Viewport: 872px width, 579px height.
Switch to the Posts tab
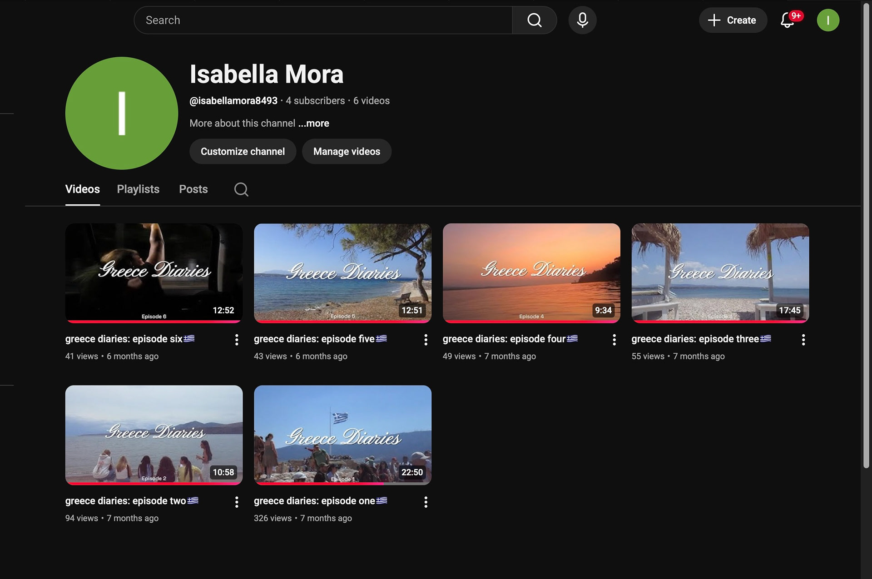(193, 189)
